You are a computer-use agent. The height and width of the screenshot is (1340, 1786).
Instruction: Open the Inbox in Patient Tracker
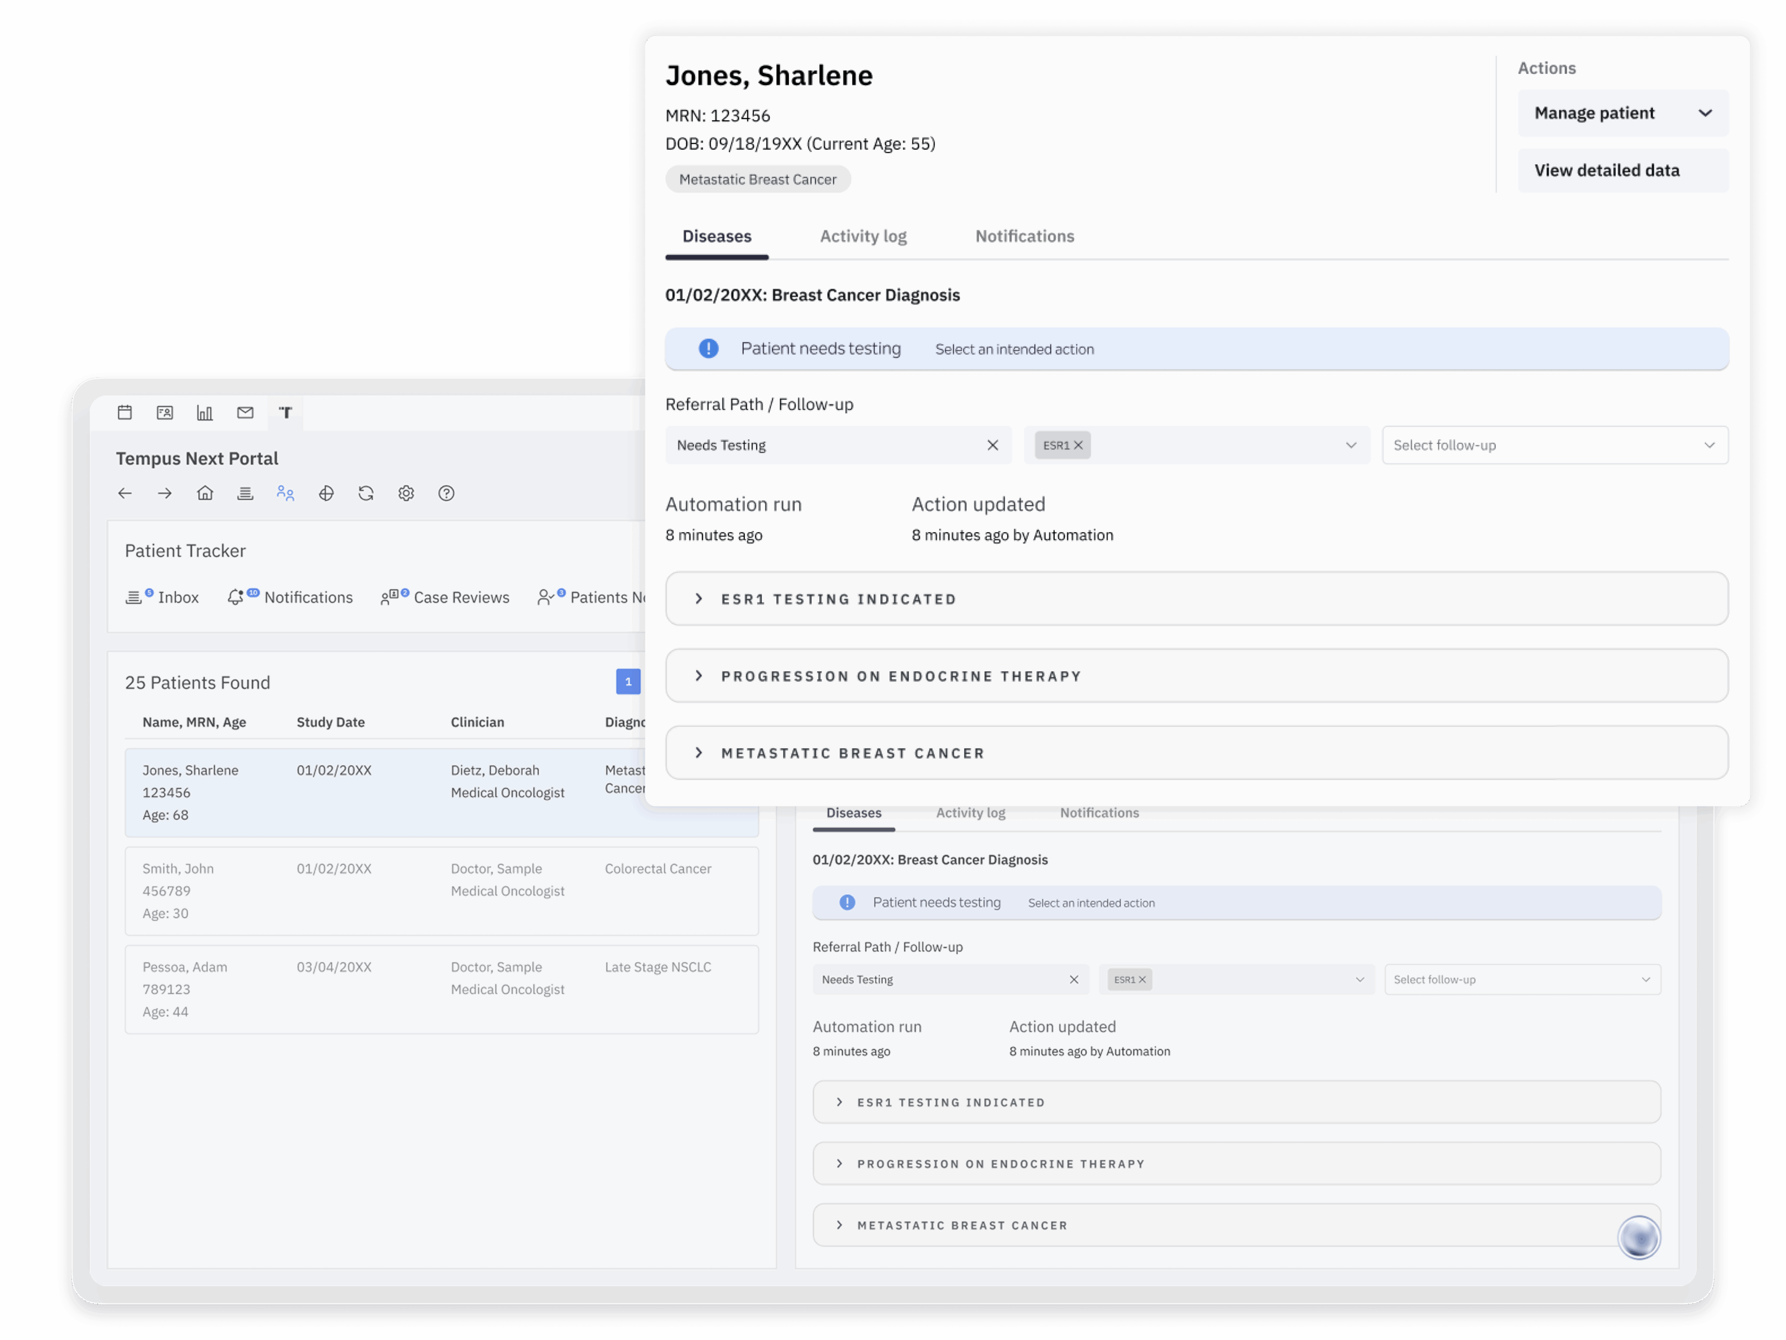pyautogui.click(x=162, y=597)
